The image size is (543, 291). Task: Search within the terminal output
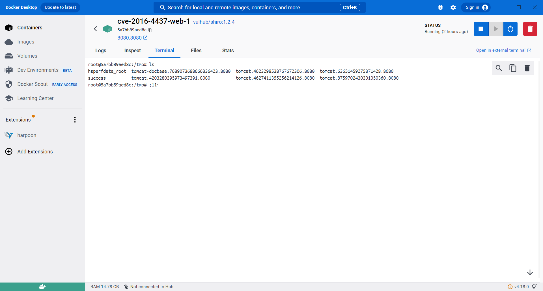coord(499,68)
